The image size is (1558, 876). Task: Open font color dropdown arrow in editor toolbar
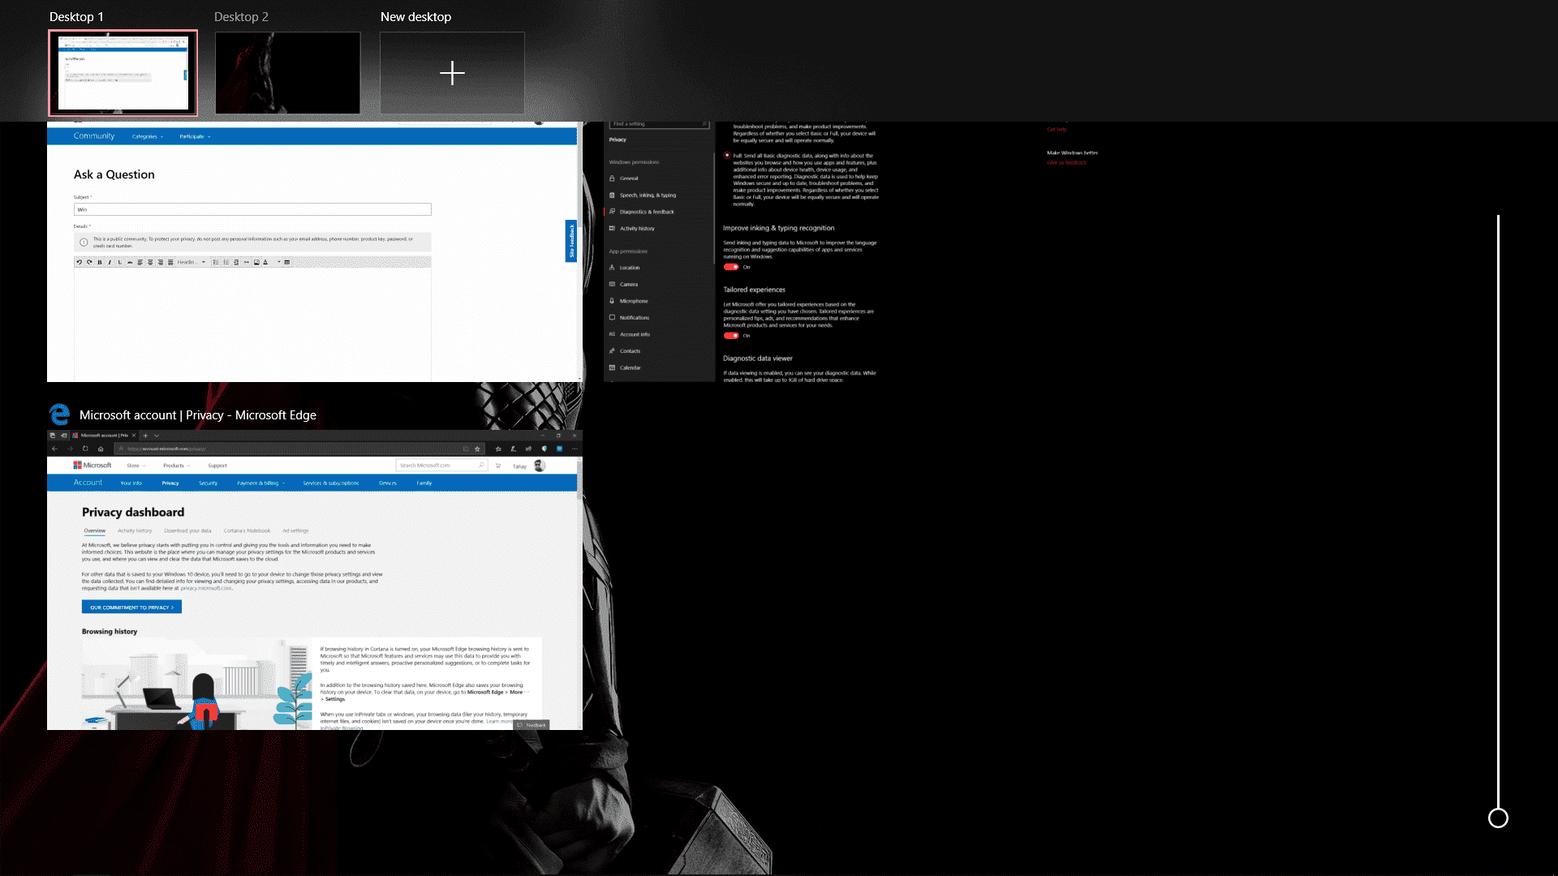(x=278, y=262)
